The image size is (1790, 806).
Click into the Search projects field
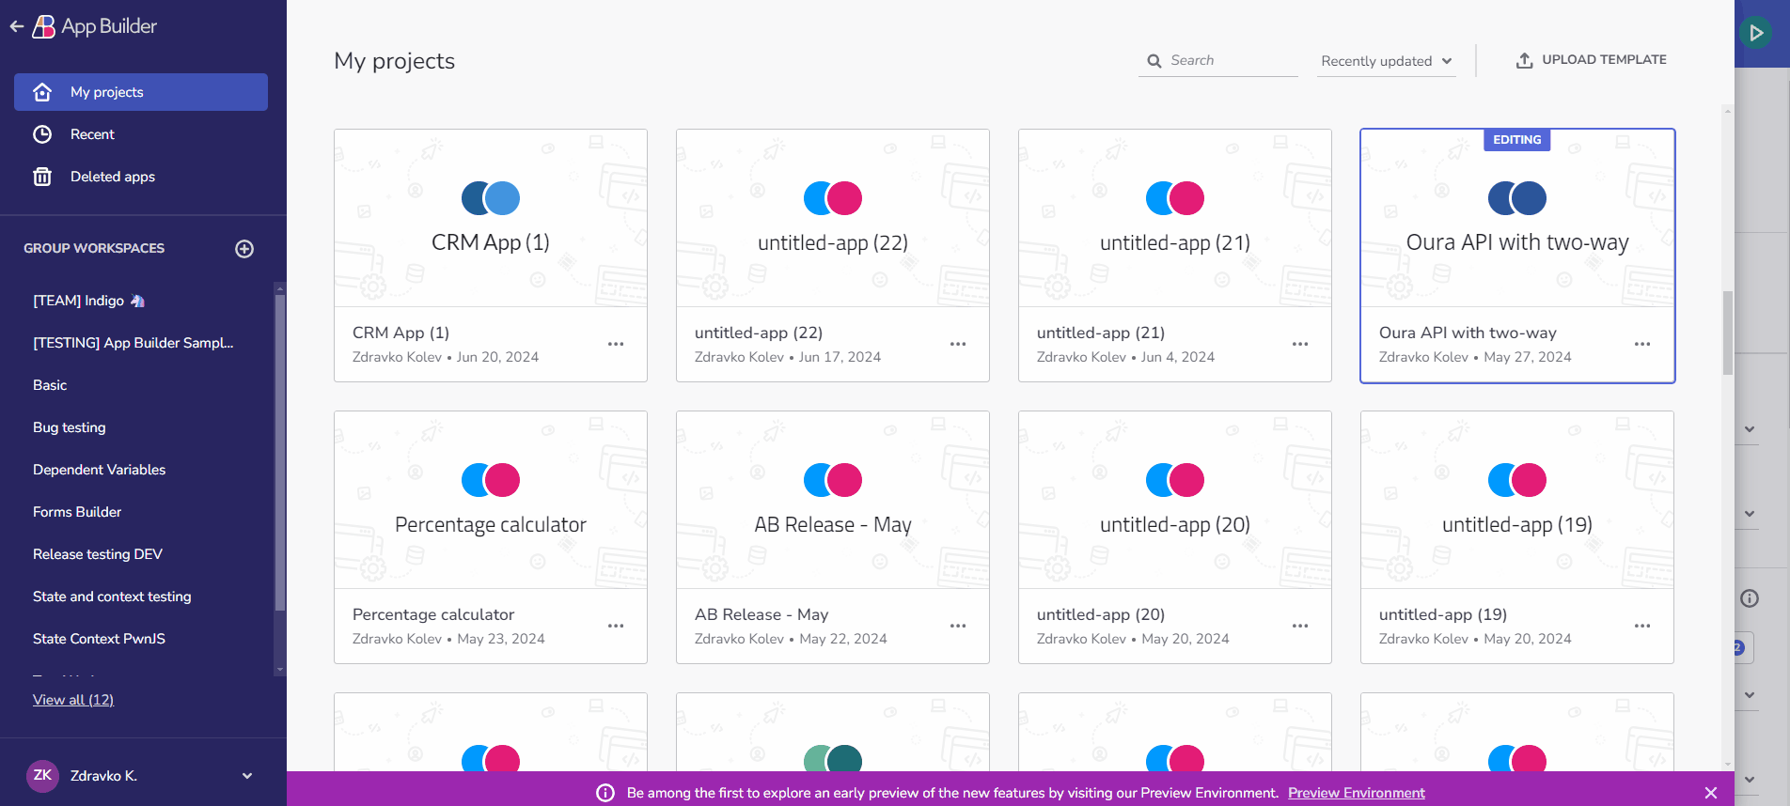tap(1218, 61)
